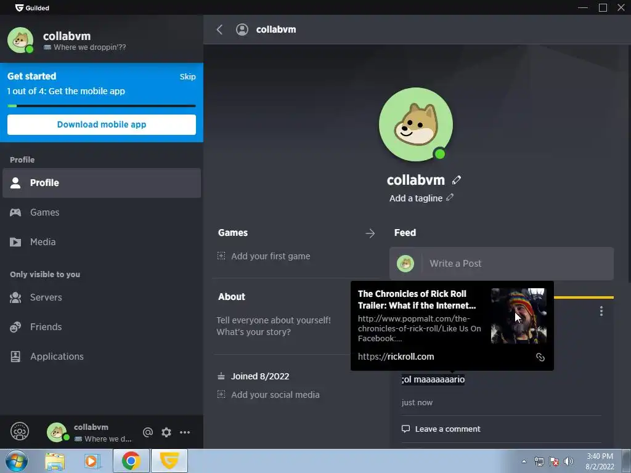The image size is (631, 473).
Task: Open Games section arrow
Action: click(370, 233)
